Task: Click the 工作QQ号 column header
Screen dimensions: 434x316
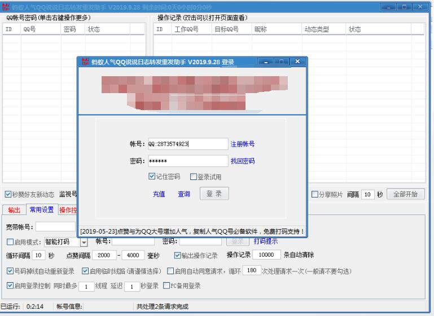Action: click(191, 29)
